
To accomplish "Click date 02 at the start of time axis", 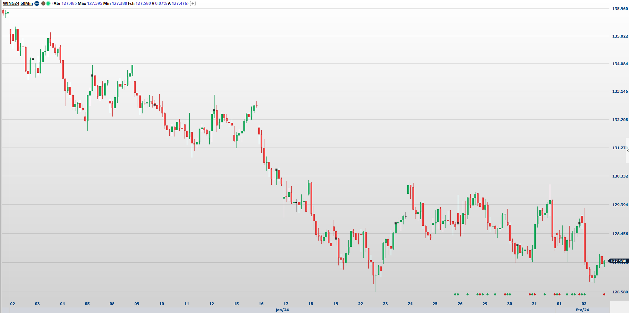I will [x=13, y=304].
